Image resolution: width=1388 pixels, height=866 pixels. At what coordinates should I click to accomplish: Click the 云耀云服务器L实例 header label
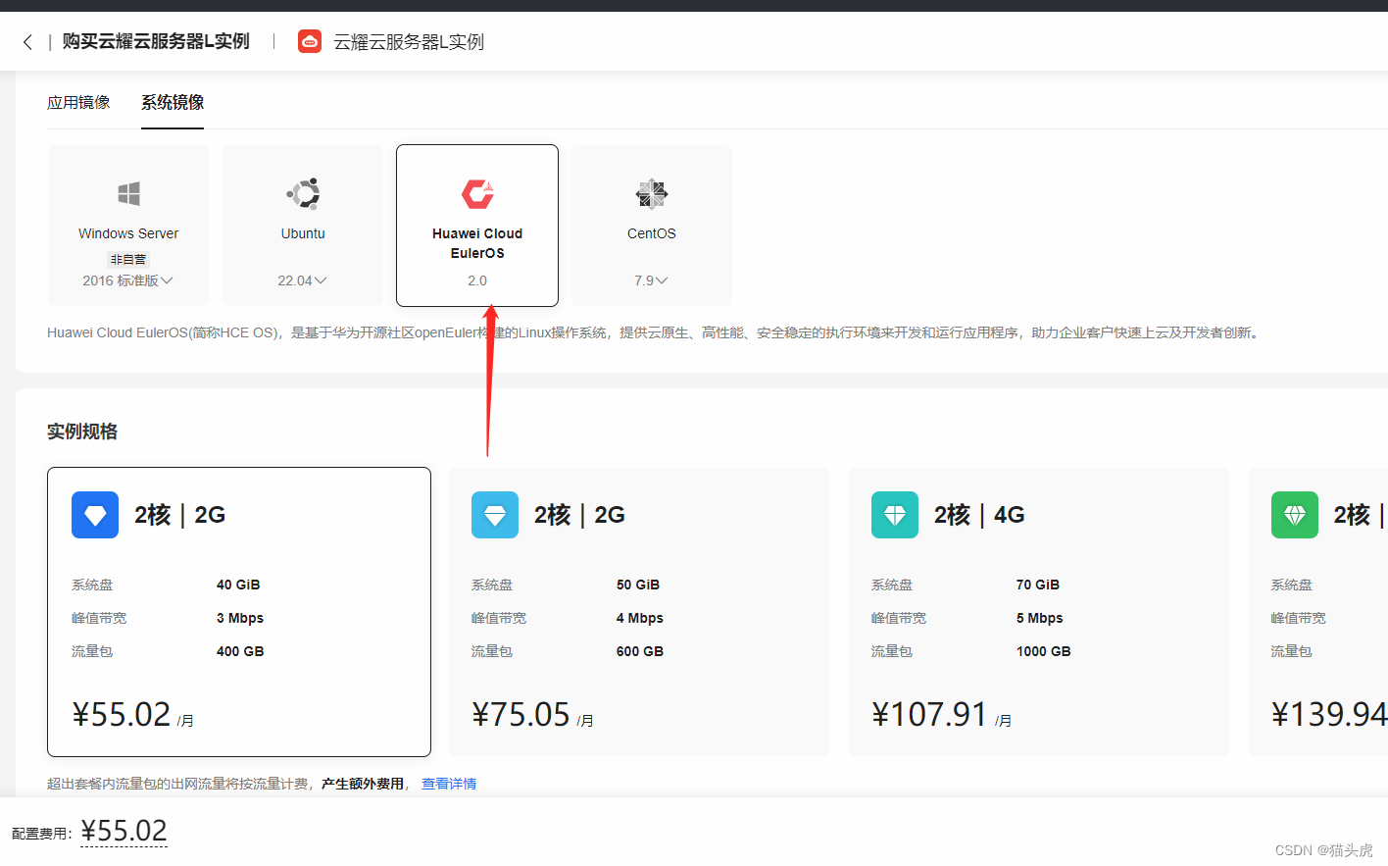pyautogui.click(x=409, y=41)
